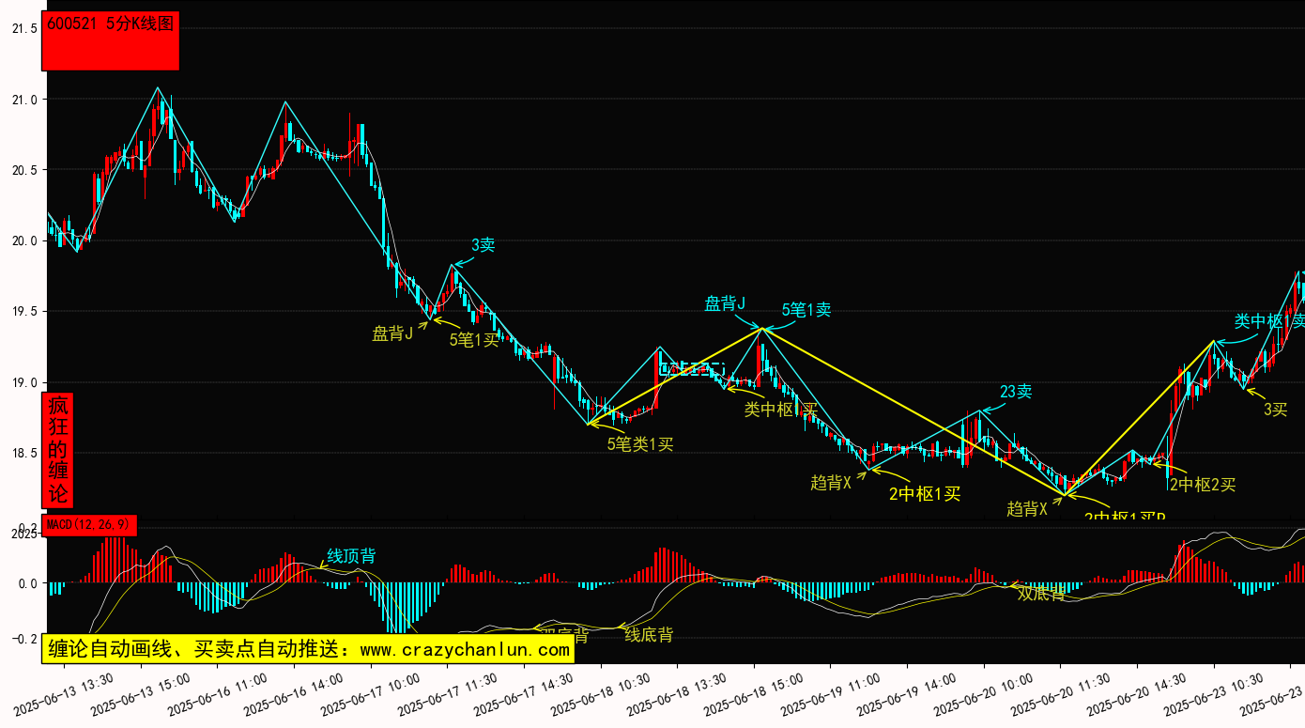Screen dimensions: 1305x728
Task: Click the 疯狂的缠论 red vertical label
Action: pos(58,450)
